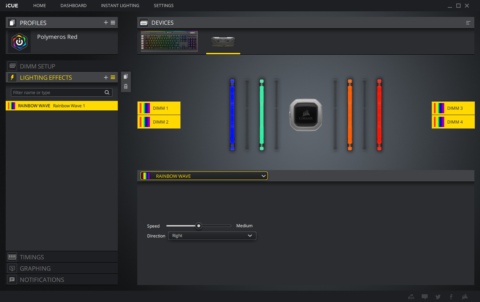Open the Profiles hamburger menu icon

pyautogui.click(x=113, y=23)
